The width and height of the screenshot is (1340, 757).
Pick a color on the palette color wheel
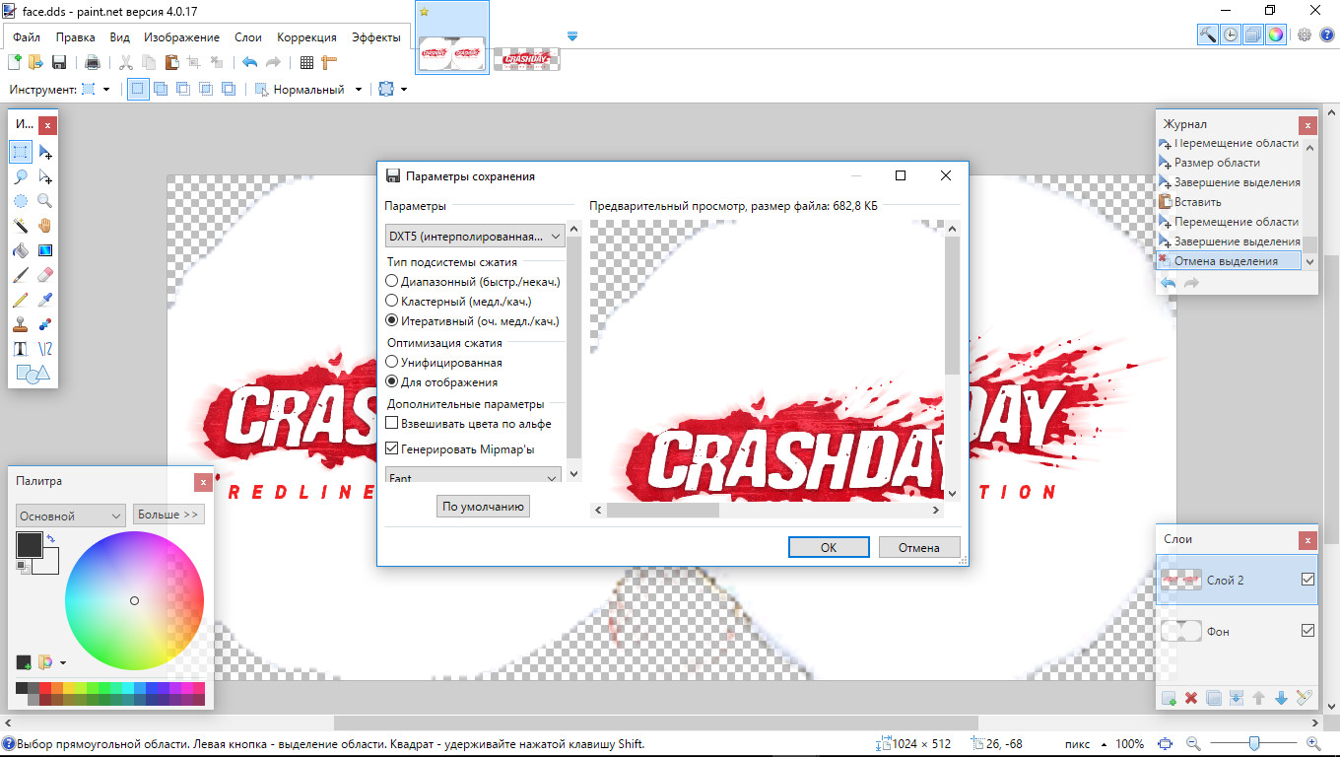(x=134, y=600)
